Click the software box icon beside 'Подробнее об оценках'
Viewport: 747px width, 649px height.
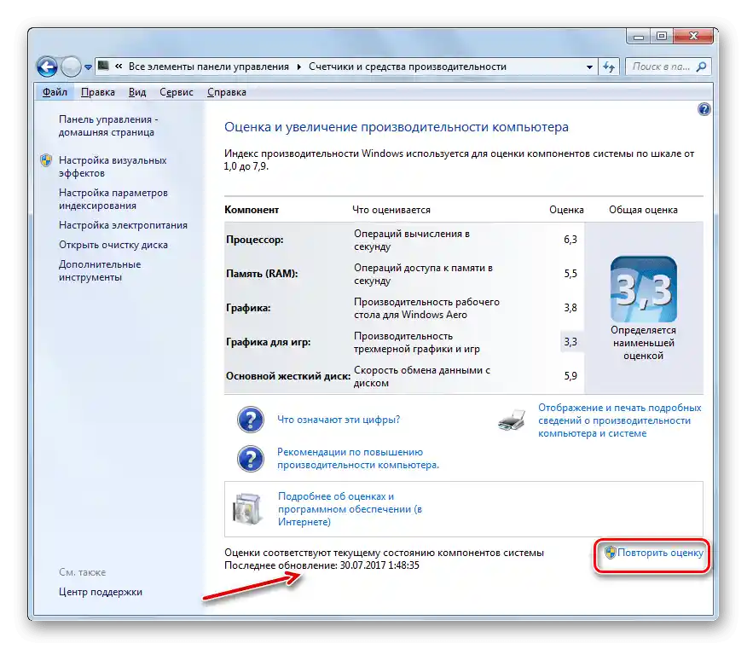(x=247, y=509)
